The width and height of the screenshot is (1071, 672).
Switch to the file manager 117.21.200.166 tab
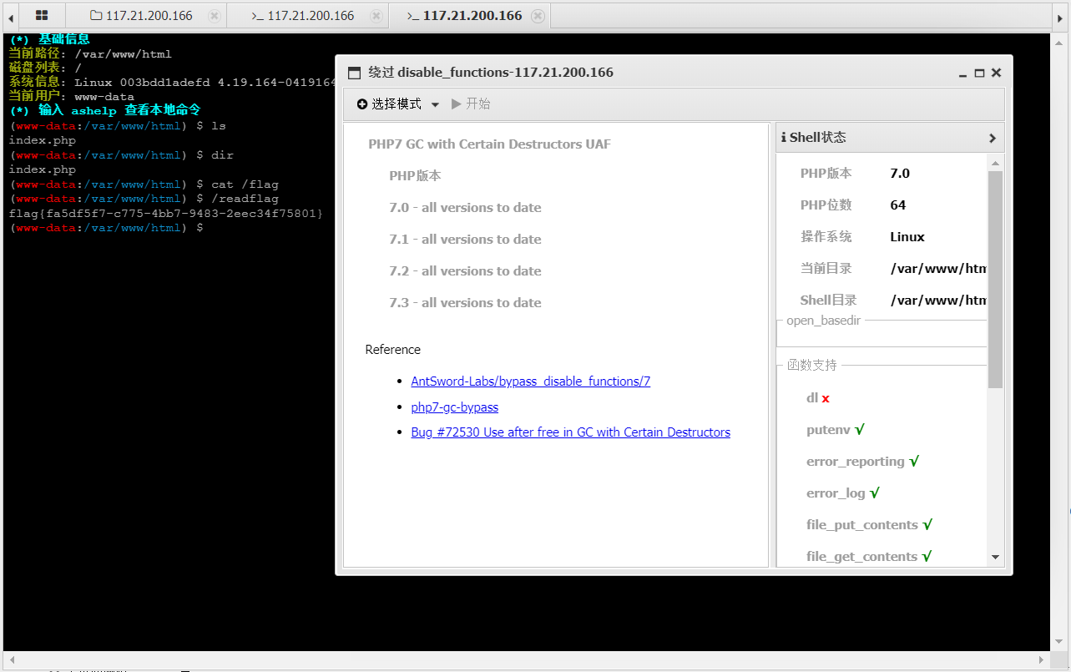[x=142, y=16]
